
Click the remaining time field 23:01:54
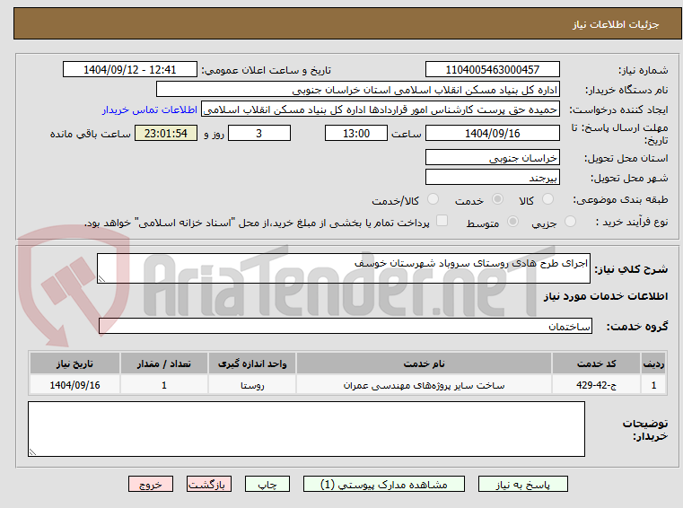click(165, 134)
